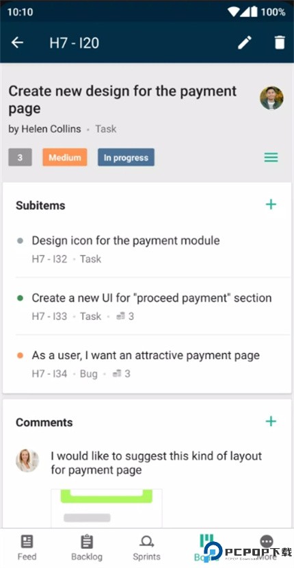Tap the commenter's profile picture

point(27,461)
